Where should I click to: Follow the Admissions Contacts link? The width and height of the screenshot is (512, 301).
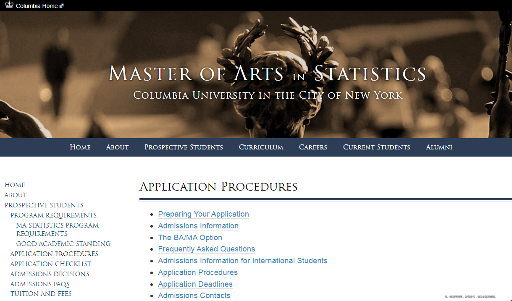pos(194,296)
